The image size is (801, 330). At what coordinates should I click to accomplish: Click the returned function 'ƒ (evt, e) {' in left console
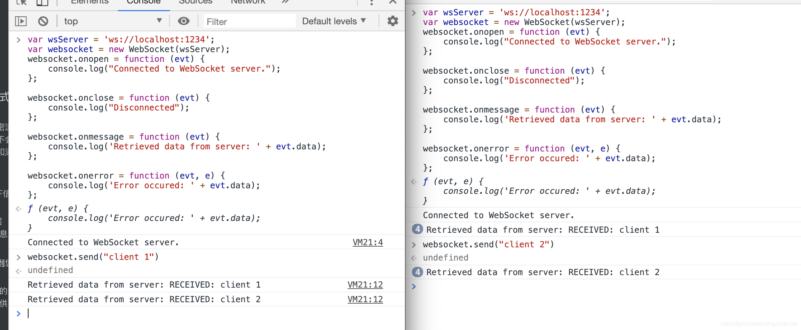pos(58,208)
